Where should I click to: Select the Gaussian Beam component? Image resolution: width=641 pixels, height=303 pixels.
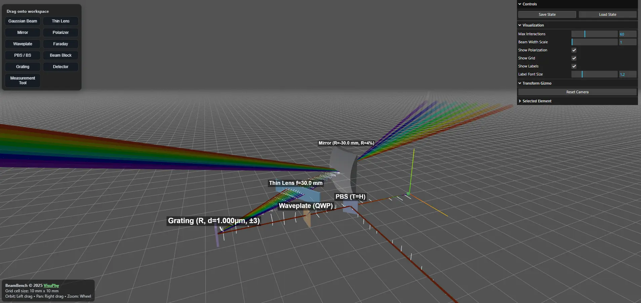click(23, 21)
